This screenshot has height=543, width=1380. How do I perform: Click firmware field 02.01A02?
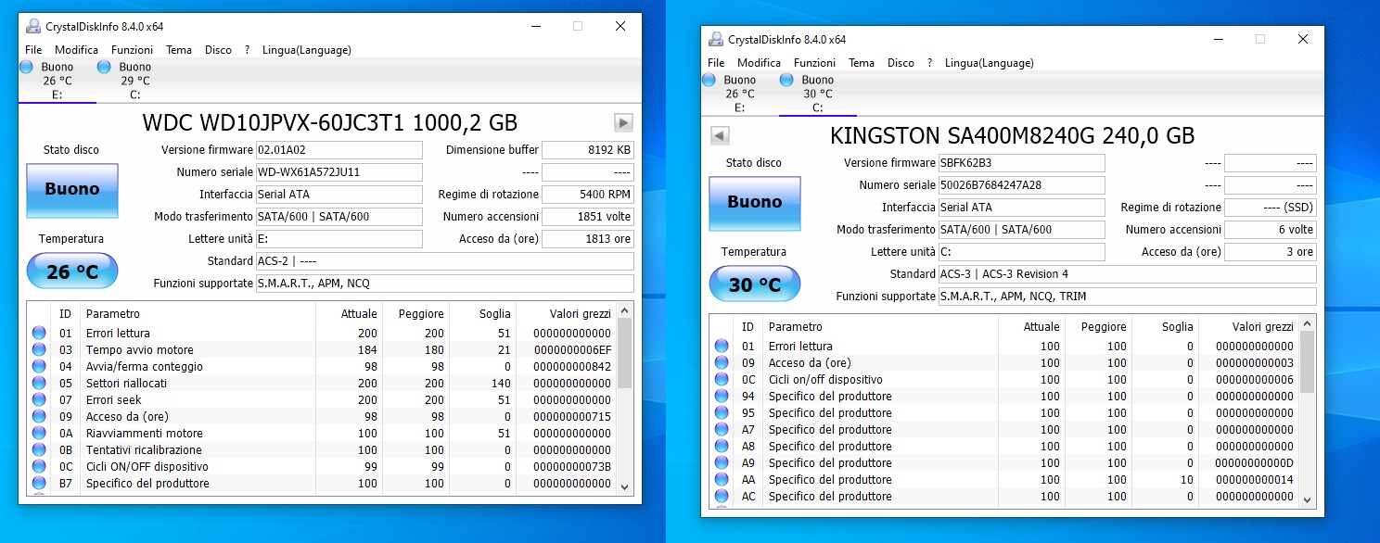339,150
